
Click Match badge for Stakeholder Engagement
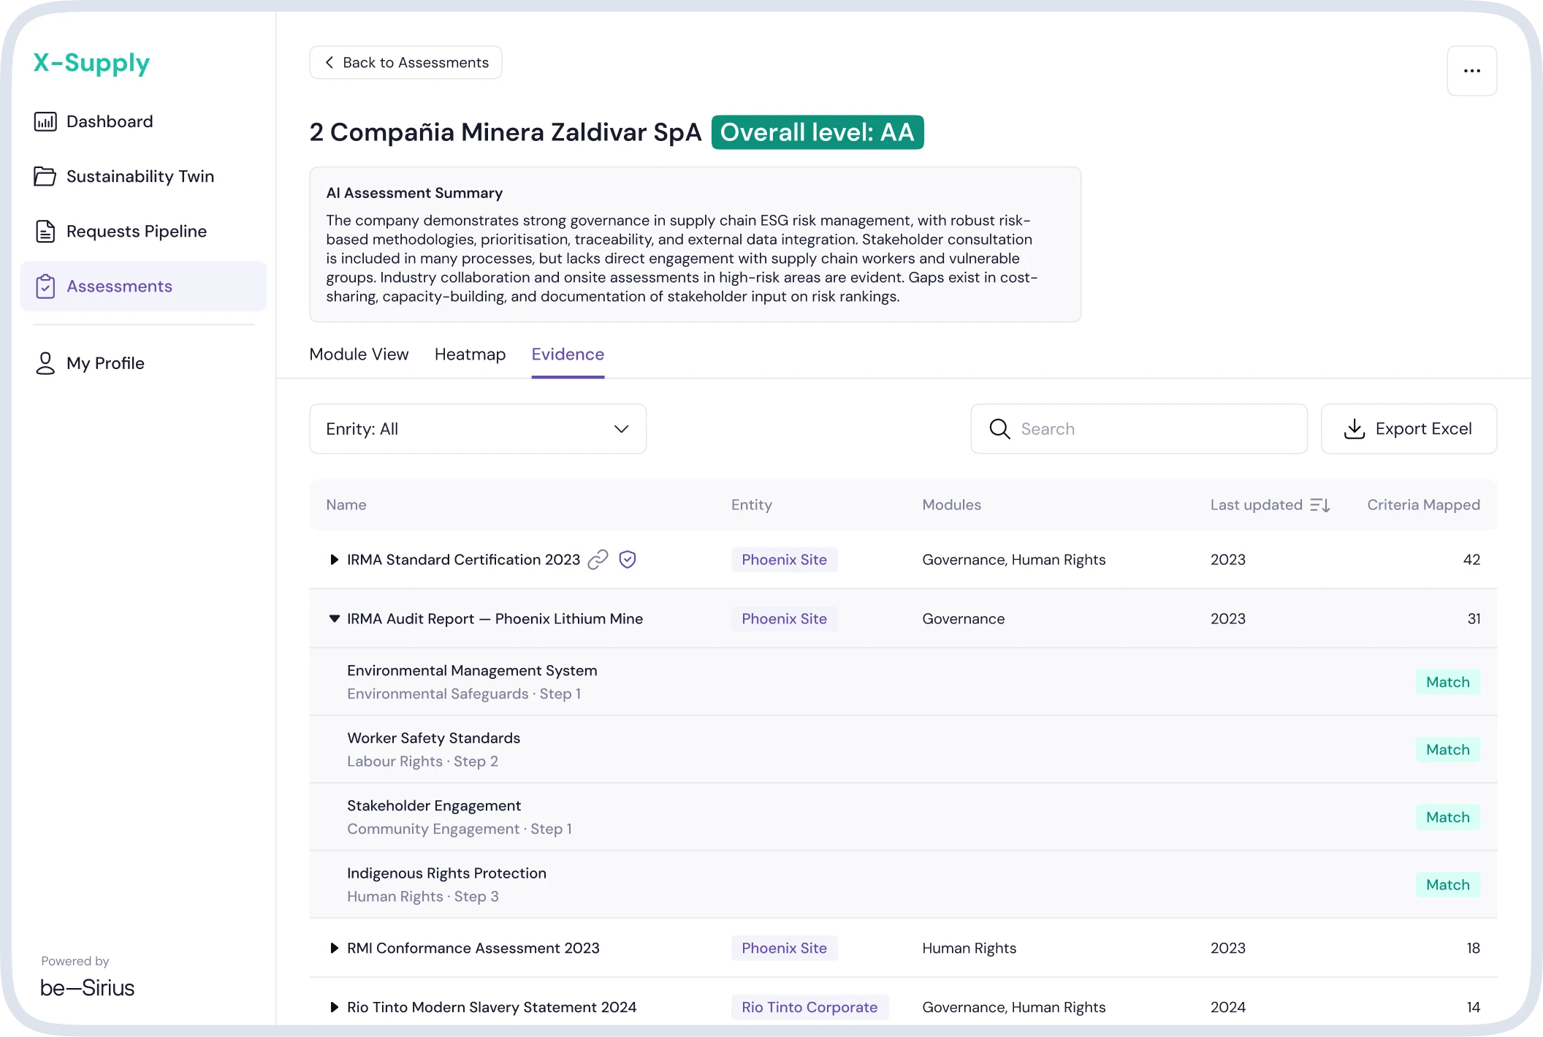click(x=1447, y=817)
